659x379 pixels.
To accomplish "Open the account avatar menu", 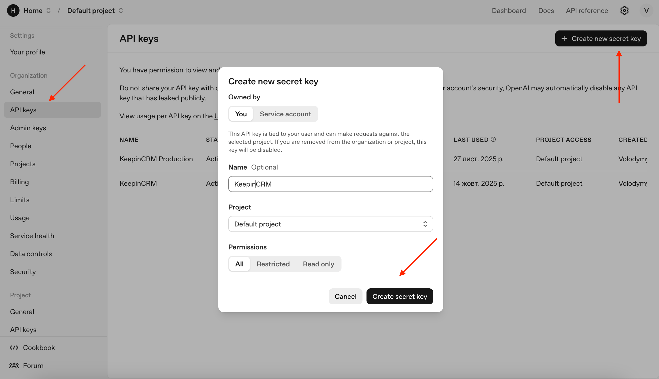I will click(x=646, y=10).
